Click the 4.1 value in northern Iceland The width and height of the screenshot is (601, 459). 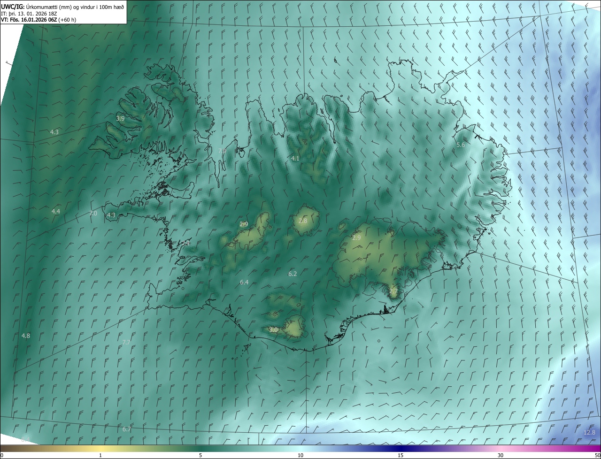(295, 159)
